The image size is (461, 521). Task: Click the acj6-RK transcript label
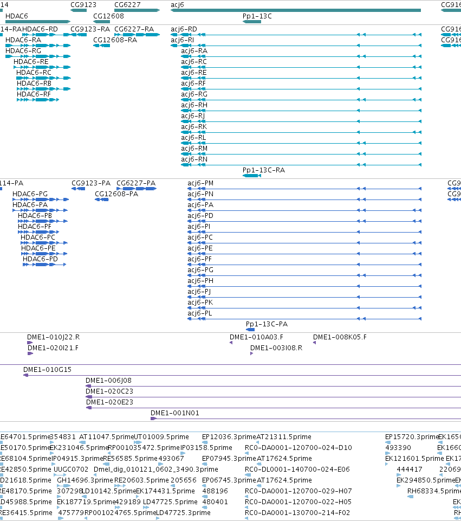tap(194, 127)
